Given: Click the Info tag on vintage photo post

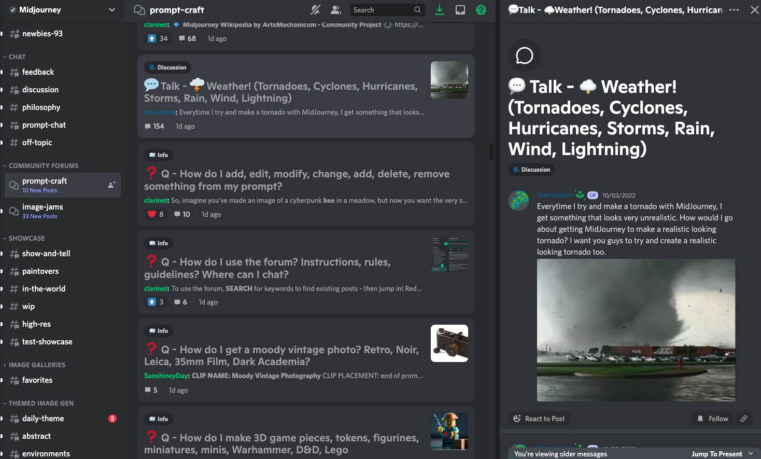Looking at the screenshot, I should point(159,331).
